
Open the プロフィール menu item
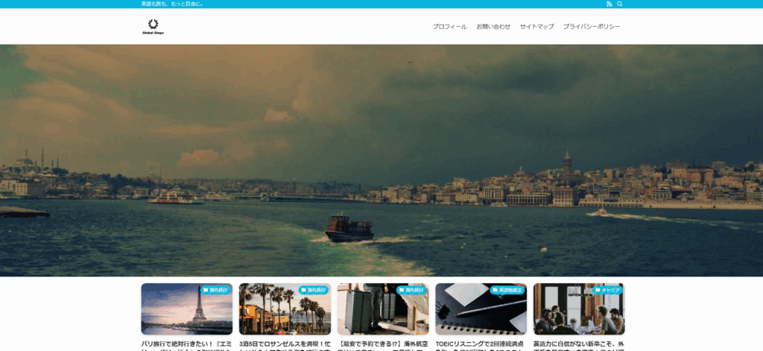(449, 27)
